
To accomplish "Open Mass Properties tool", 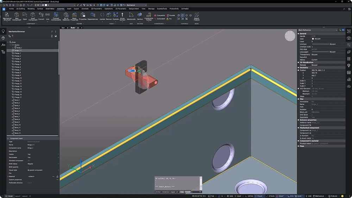I will click(74, 17).
